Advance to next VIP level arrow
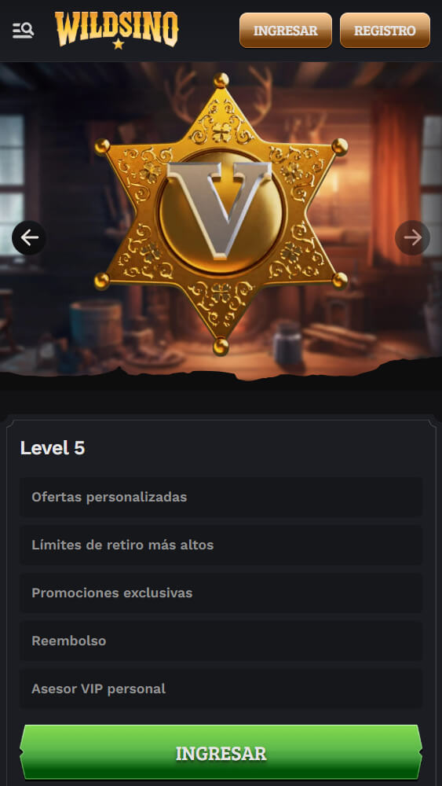 click(412, 237)
